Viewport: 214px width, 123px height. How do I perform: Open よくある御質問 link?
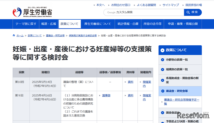(146, 5)
